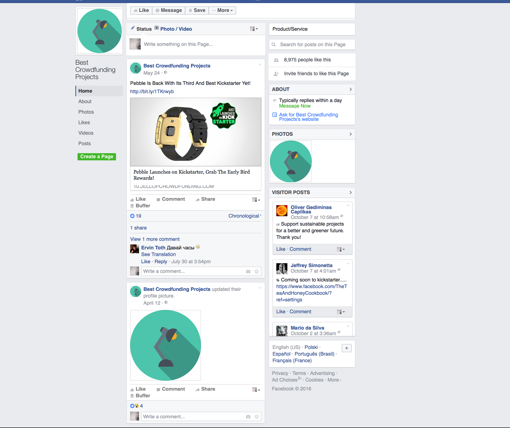Open options chevron on Oliver's visitor post
The image size is (510, 428).
(348, 205)
